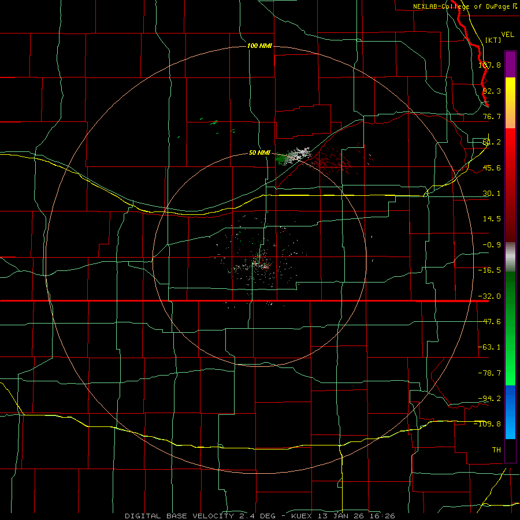
Task: Click the 100 NMI range ring label
Action: click(259, 46)
